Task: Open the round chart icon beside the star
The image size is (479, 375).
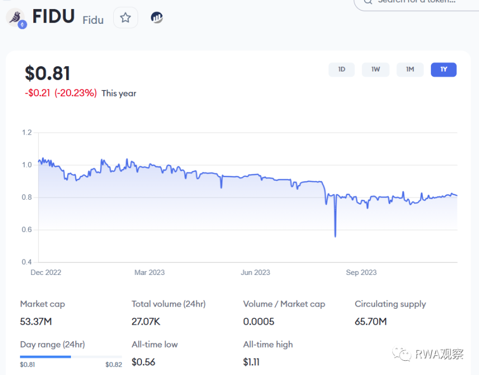Action: [157, 18]
